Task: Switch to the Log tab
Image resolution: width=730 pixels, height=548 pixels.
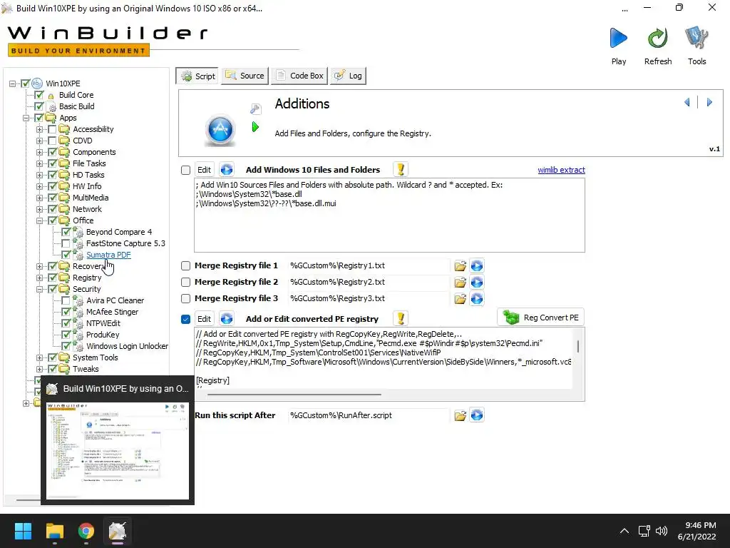Action: tap(348, 76)
